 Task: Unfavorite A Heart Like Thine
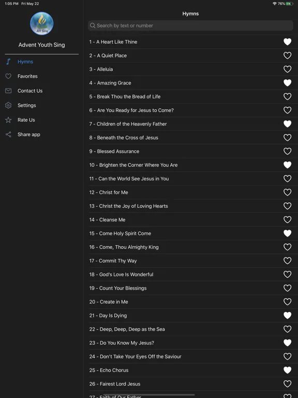(287, 42)
